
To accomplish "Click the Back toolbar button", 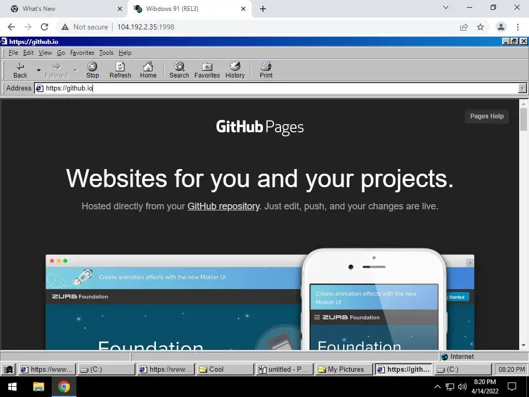I will click(x=20, y=70).
